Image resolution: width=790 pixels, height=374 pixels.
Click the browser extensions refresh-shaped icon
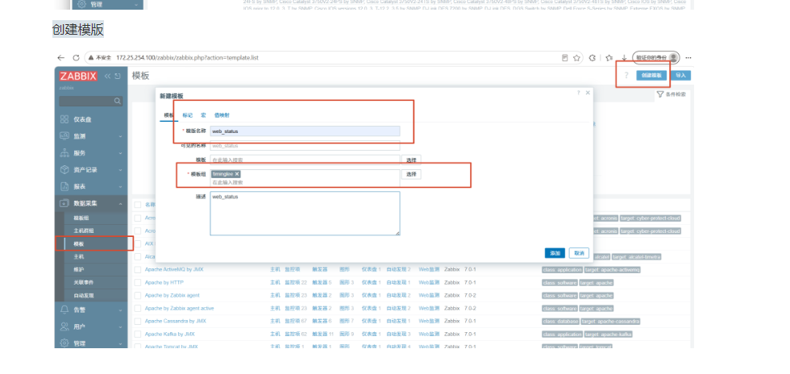tap(592, 58)
